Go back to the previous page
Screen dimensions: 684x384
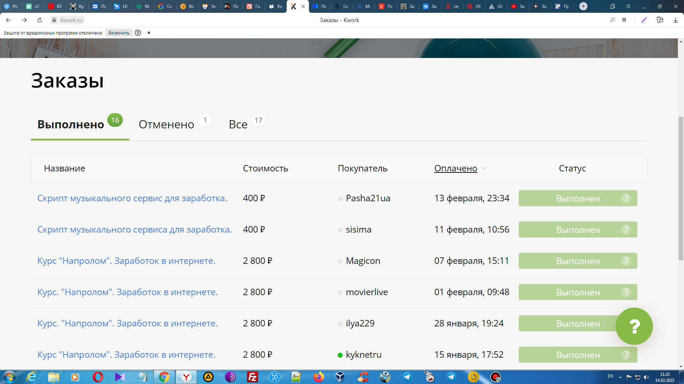(9, 20)
